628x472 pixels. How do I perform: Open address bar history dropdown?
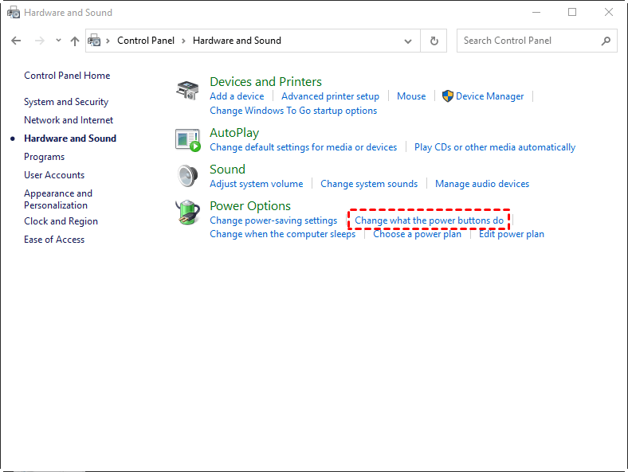[x=408, y=41]
